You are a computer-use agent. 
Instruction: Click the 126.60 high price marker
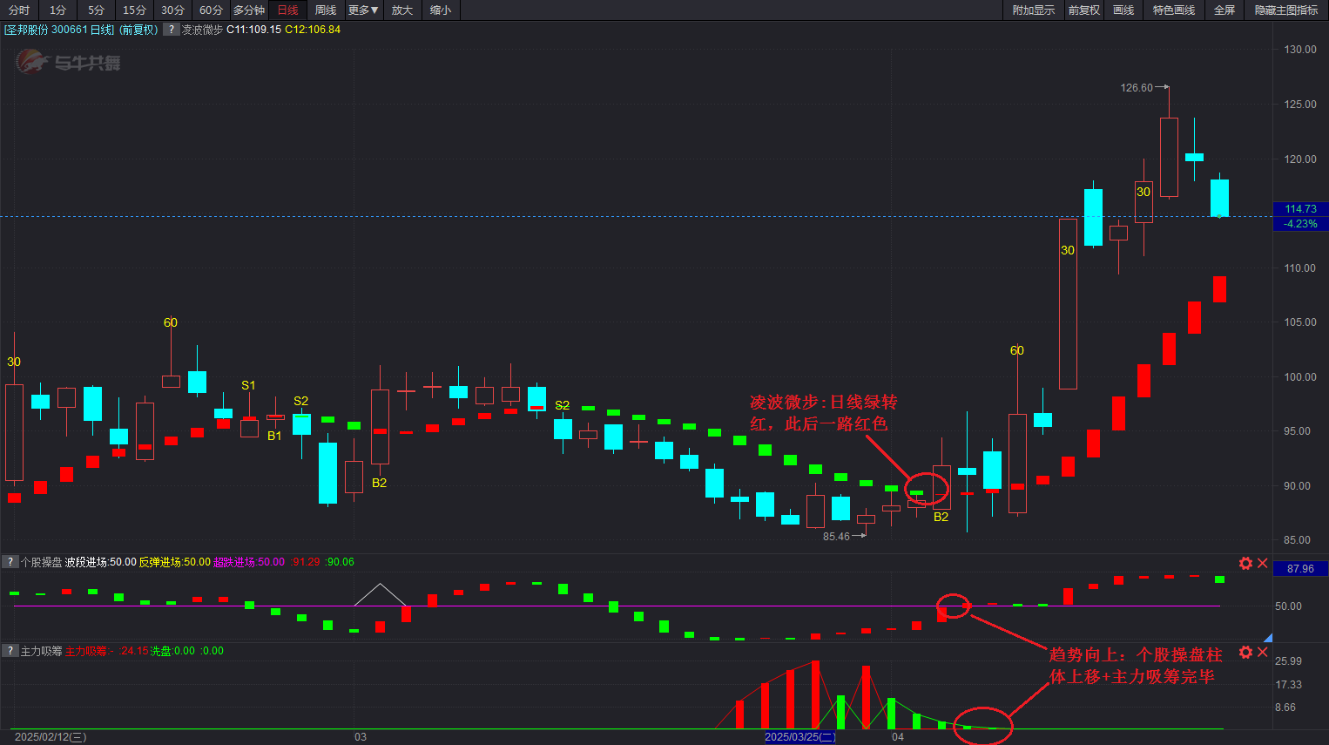click(x=1137, y=88)
